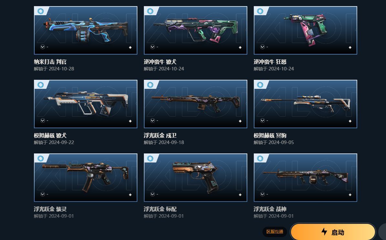Click the diamond tier icon on 模拟赫兹 獠犬 card
This screenshot has height=240, width=386.
pyautogui.click(x=130, y=121)
